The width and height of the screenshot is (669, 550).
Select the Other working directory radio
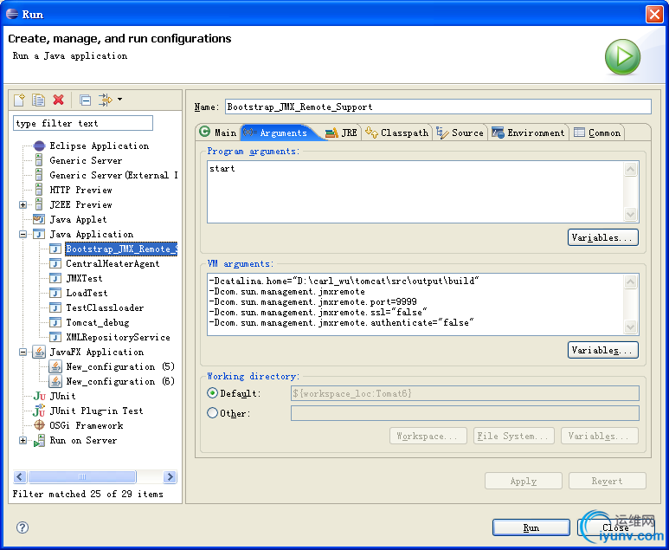pos(212,413)
